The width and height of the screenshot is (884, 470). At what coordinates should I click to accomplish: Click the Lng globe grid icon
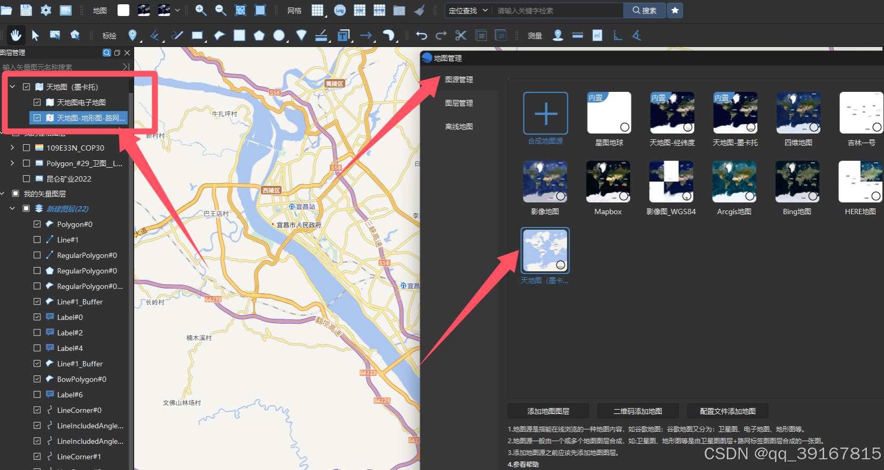click(340, 10)
